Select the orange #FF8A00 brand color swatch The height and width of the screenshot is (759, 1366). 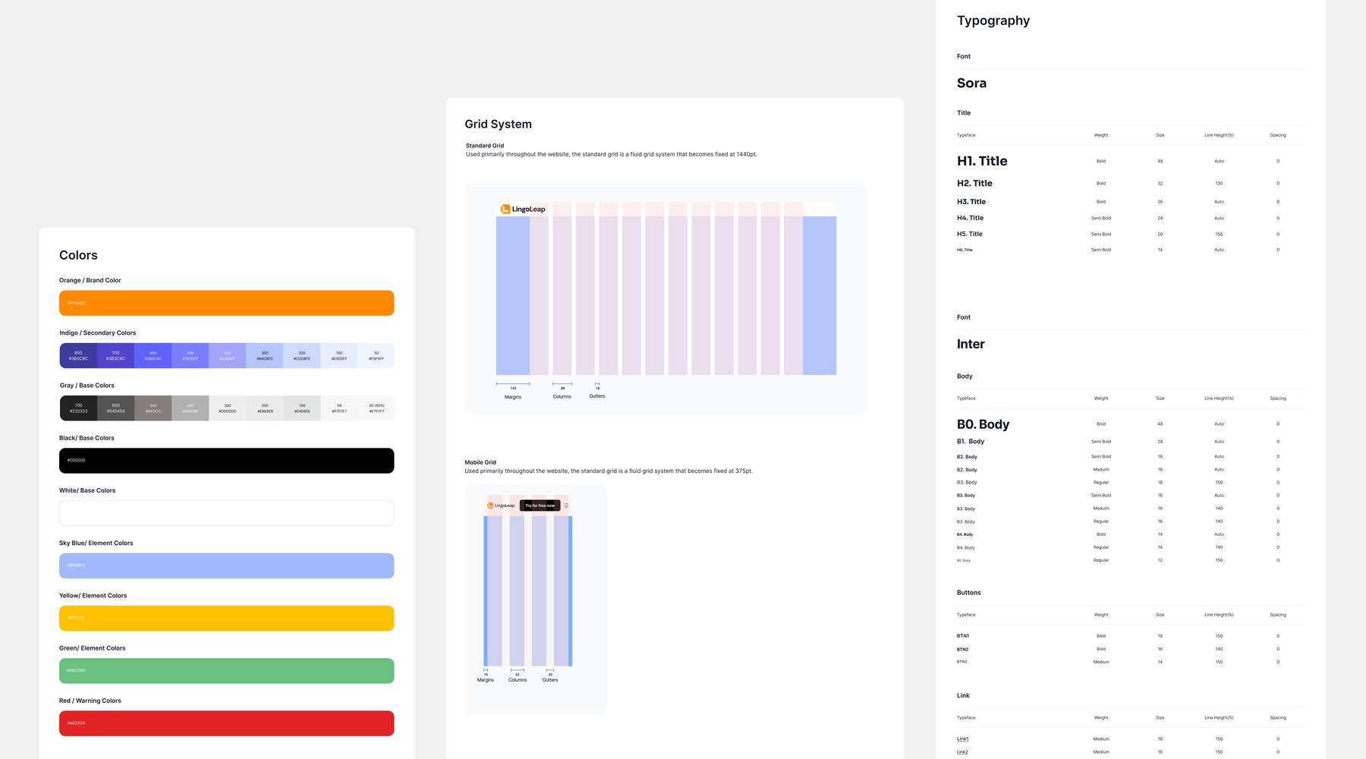pos(226,303)
